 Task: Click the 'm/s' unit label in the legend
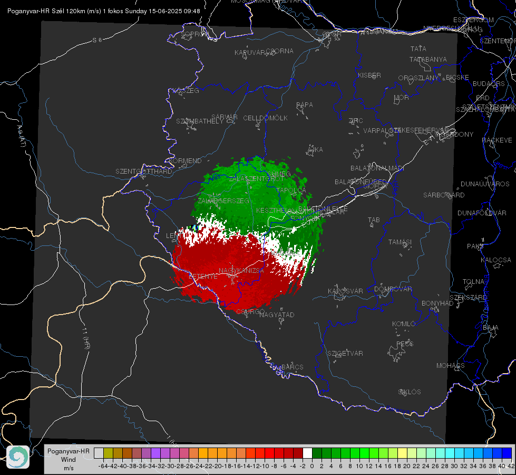69,468
